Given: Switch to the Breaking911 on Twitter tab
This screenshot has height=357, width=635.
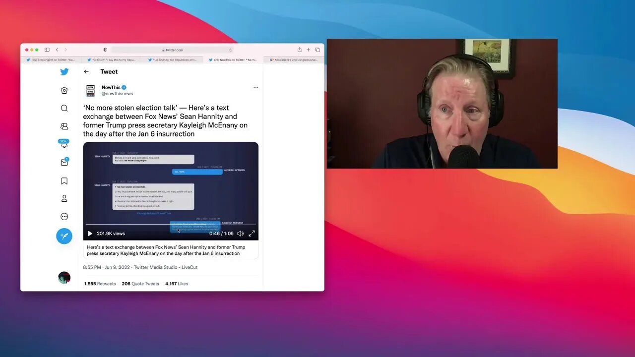Looking at the screenshot, I should [51, 60].
